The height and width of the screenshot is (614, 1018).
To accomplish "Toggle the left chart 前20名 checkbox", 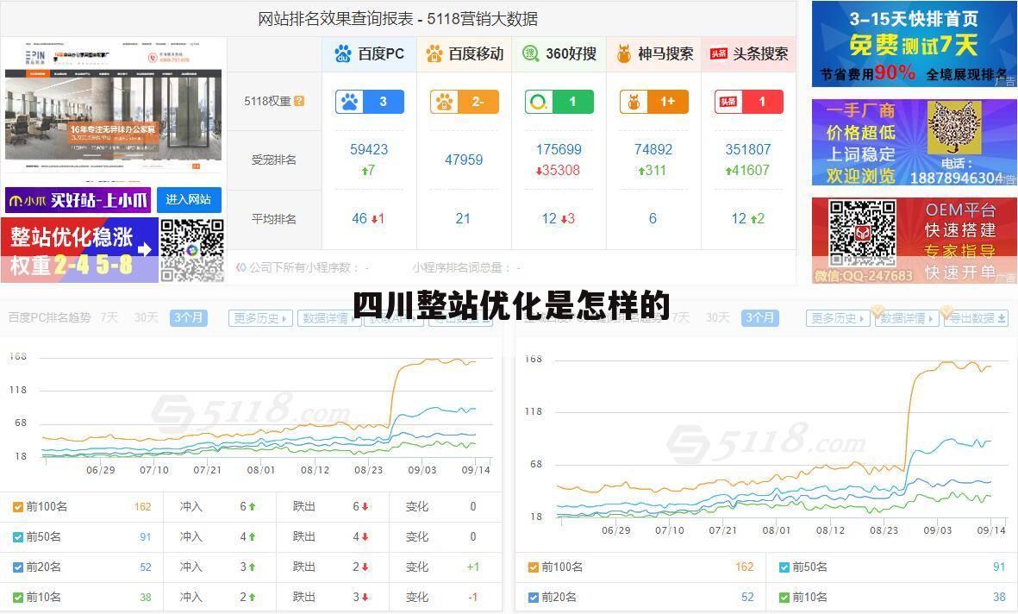I will tap(18, 567).
